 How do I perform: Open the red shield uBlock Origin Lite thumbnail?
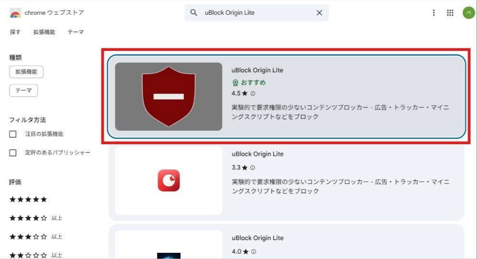click(168, 97)
